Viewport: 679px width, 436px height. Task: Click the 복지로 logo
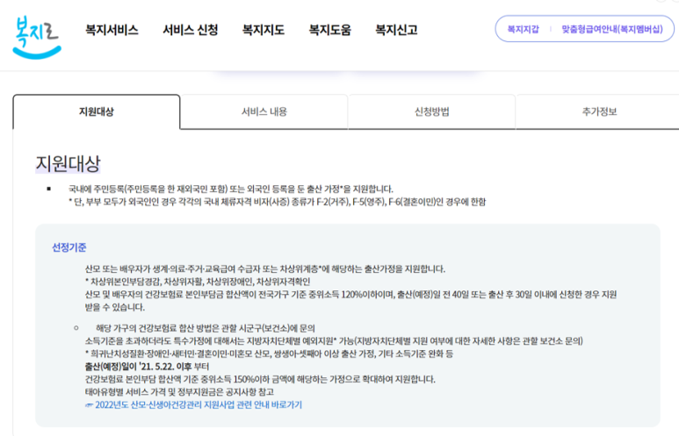(x=37, y=37)
